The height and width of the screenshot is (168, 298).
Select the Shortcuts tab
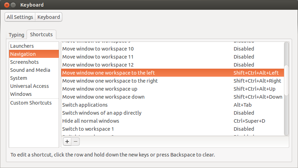click(41, 35)
